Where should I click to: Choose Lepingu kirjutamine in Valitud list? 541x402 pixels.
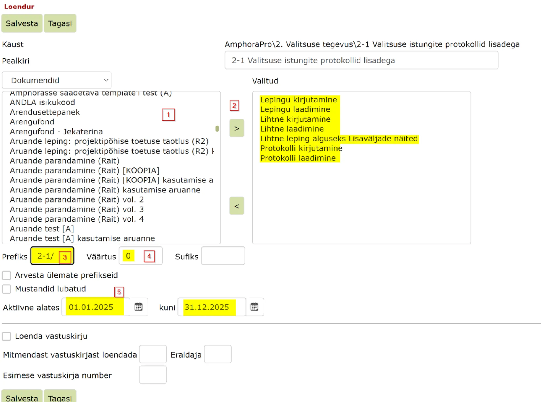pos(298,100)
